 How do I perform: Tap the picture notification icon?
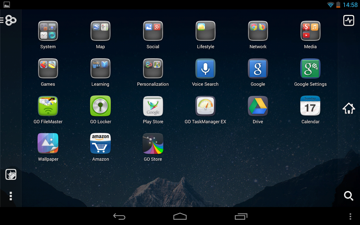(x=7, y=5)
